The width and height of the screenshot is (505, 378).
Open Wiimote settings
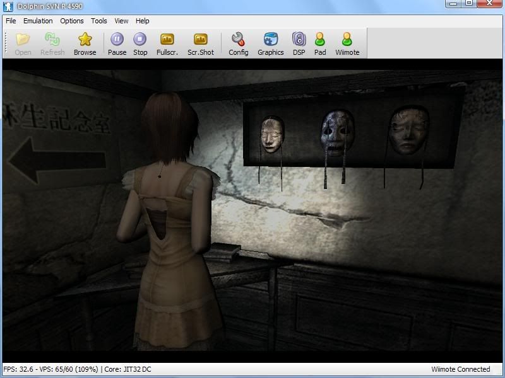(347, 43)
